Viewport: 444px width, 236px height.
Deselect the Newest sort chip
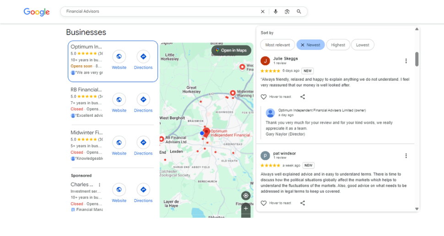point(311,45)
